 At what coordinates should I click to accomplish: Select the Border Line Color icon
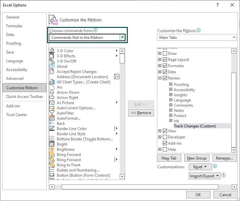point(52,128)
